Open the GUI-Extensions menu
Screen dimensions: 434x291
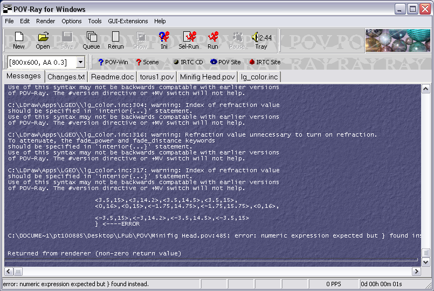click(128, 21)
